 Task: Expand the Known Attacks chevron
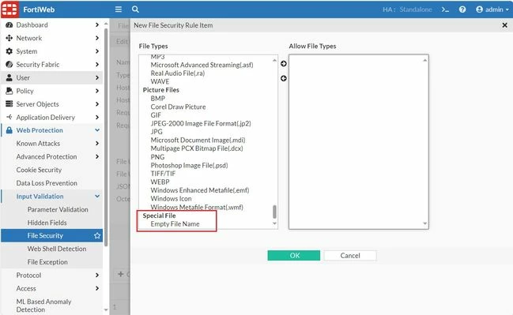coord(97,144)
